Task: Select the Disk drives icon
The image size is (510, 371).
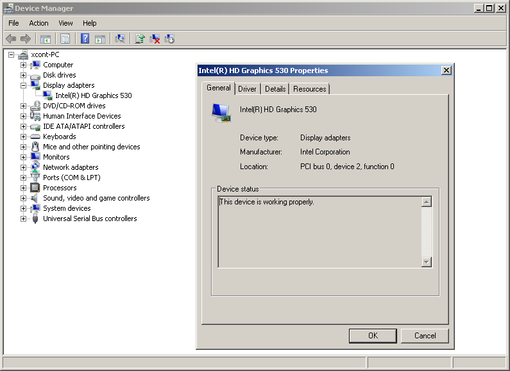Action: coord(35,76)
